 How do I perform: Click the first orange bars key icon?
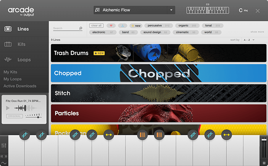(x=142, y=135)
